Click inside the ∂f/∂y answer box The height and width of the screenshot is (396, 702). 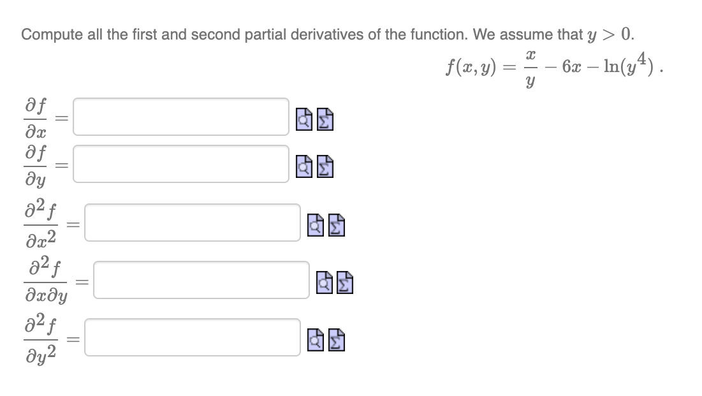coord(182,165)
